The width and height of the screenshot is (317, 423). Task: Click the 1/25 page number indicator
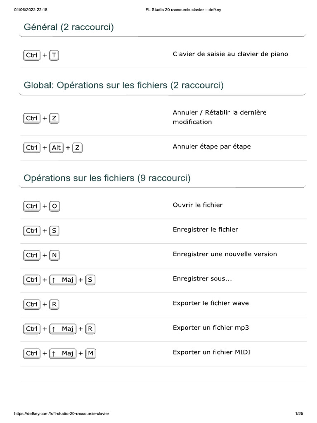tap(299, 413)
